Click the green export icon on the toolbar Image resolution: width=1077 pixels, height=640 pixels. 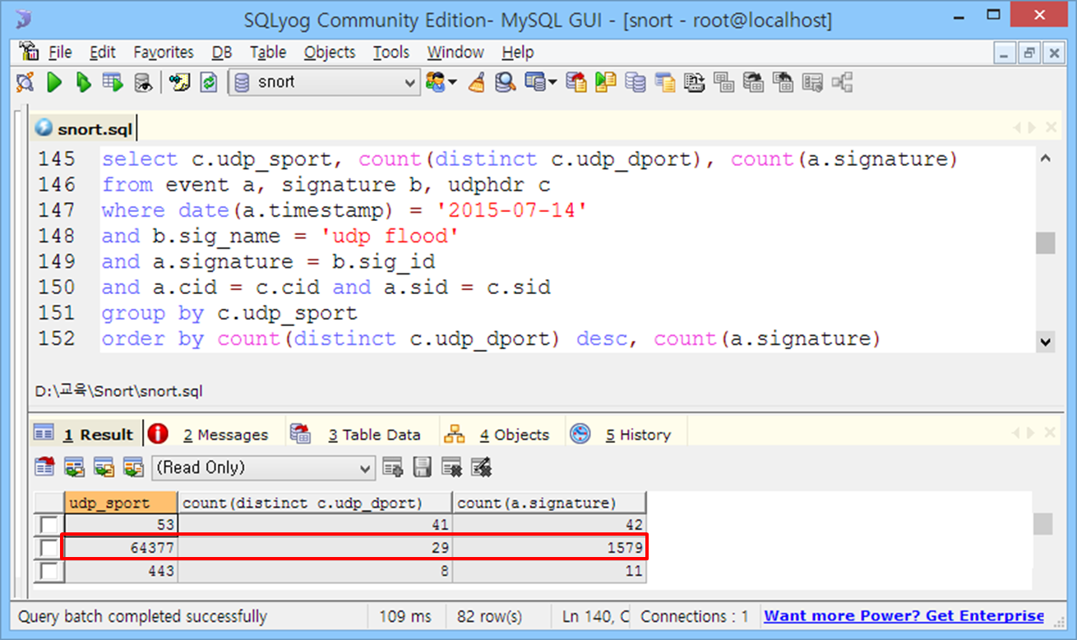(x=607, y=82)
